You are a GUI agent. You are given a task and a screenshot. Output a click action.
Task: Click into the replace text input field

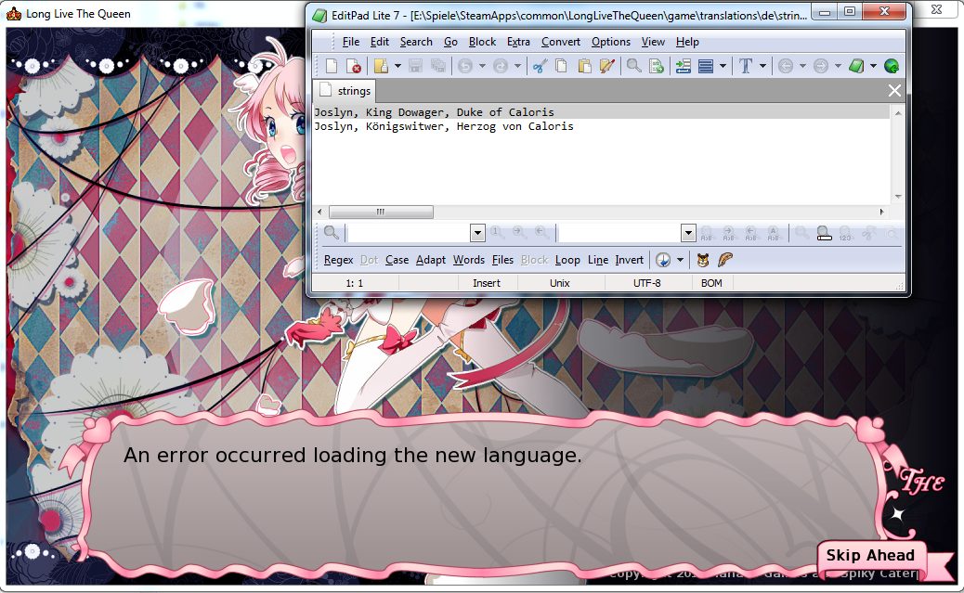point(619,233)
